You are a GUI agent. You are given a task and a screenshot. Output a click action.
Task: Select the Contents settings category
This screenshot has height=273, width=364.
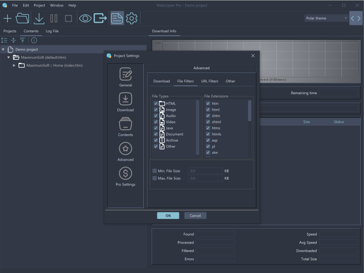coord(126,127)
